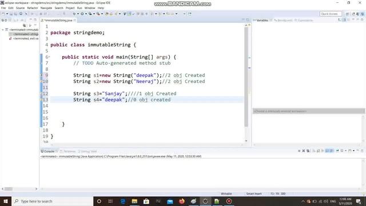This screenshot has width=366, height=206.
Task: Open the Source menu
Action: click(x=20, y=8)
